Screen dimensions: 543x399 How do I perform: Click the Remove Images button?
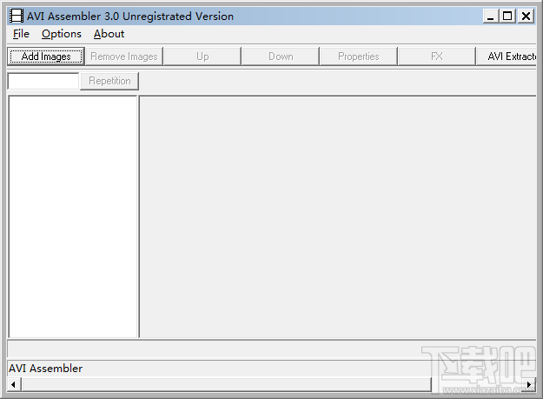[x=124, y=57]
